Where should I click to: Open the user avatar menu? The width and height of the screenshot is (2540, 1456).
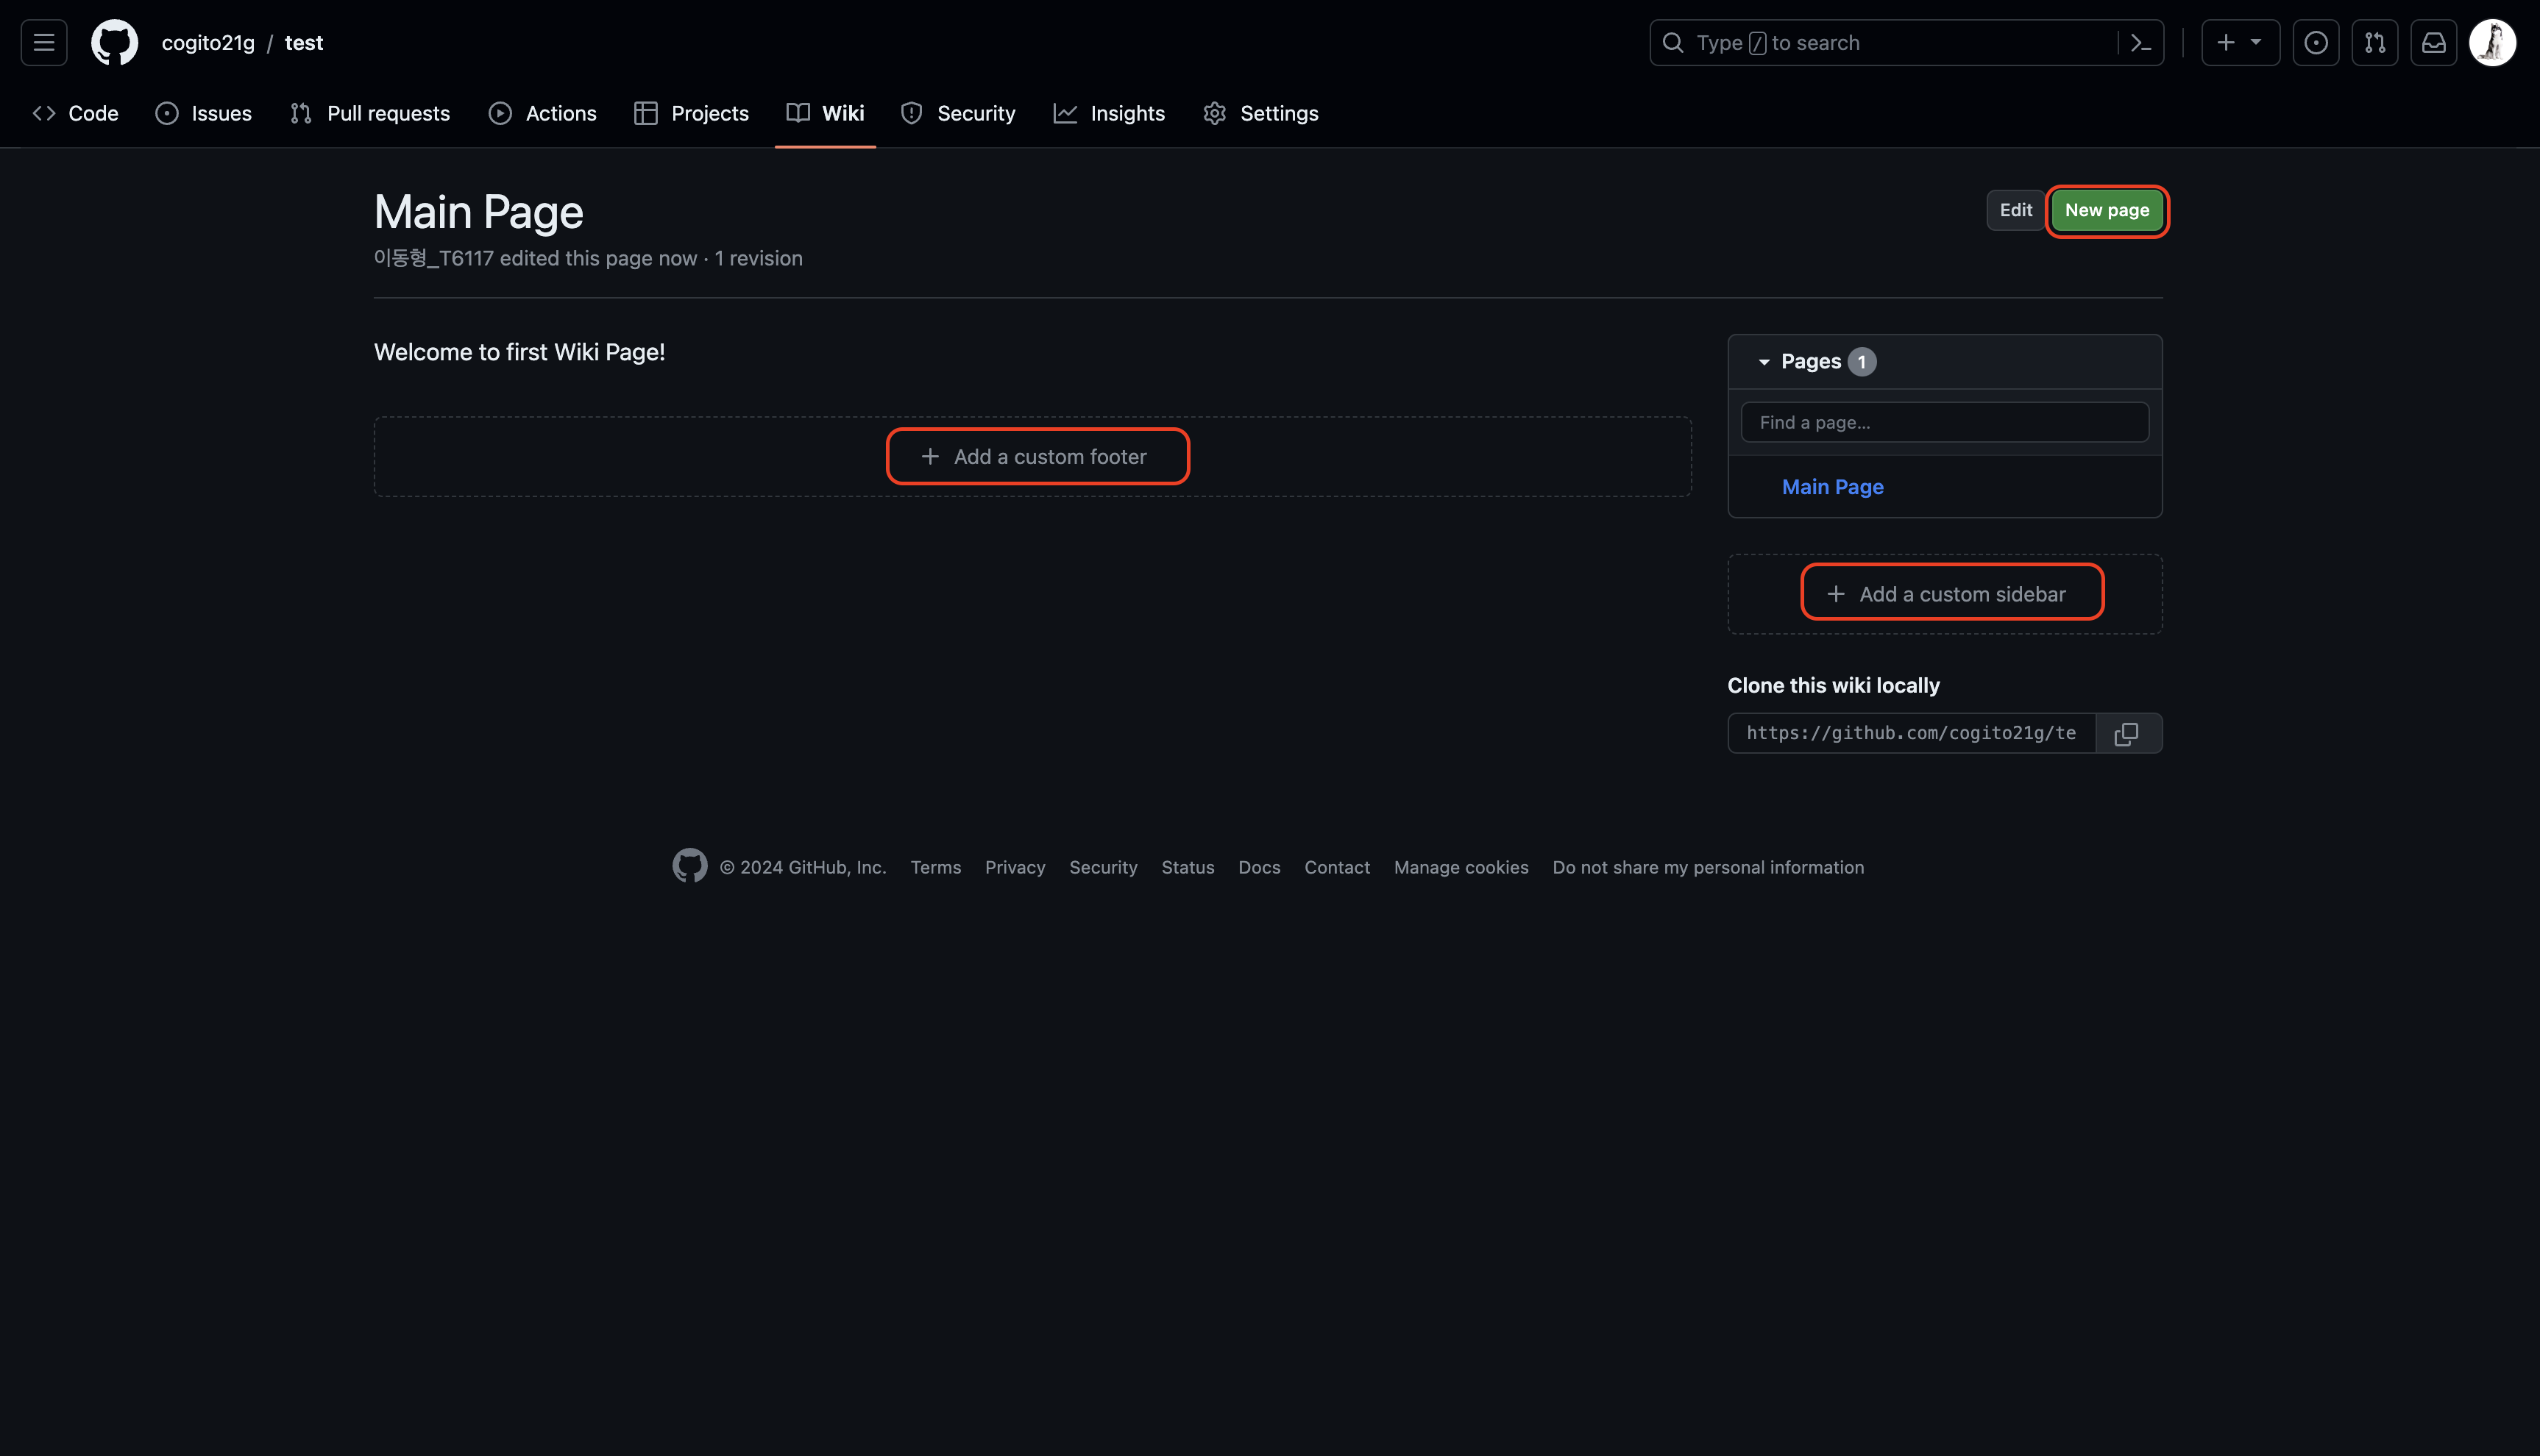click(x=2492, y=43)
